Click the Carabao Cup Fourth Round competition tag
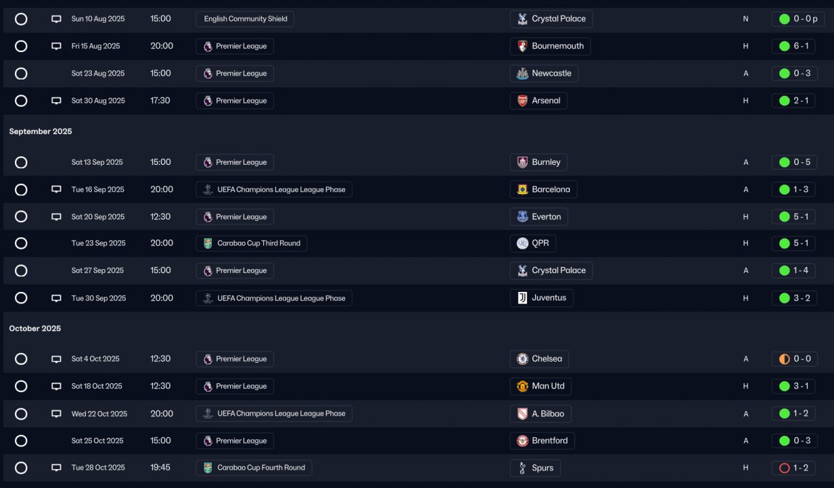 (x=254, y=468)
